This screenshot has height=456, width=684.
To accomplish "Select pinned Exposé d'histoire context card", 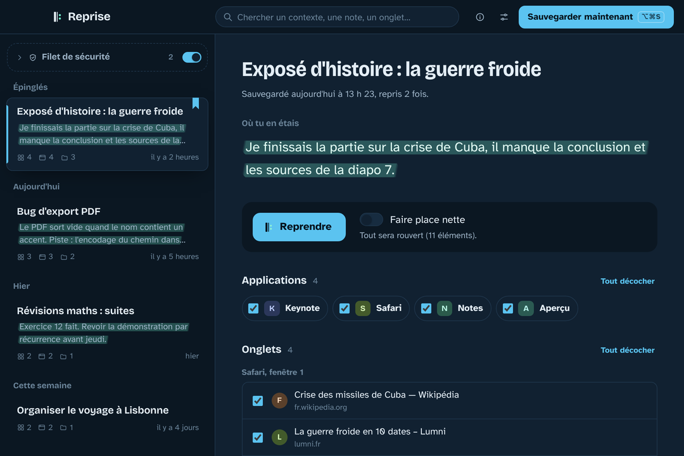I will pos(107,134).
